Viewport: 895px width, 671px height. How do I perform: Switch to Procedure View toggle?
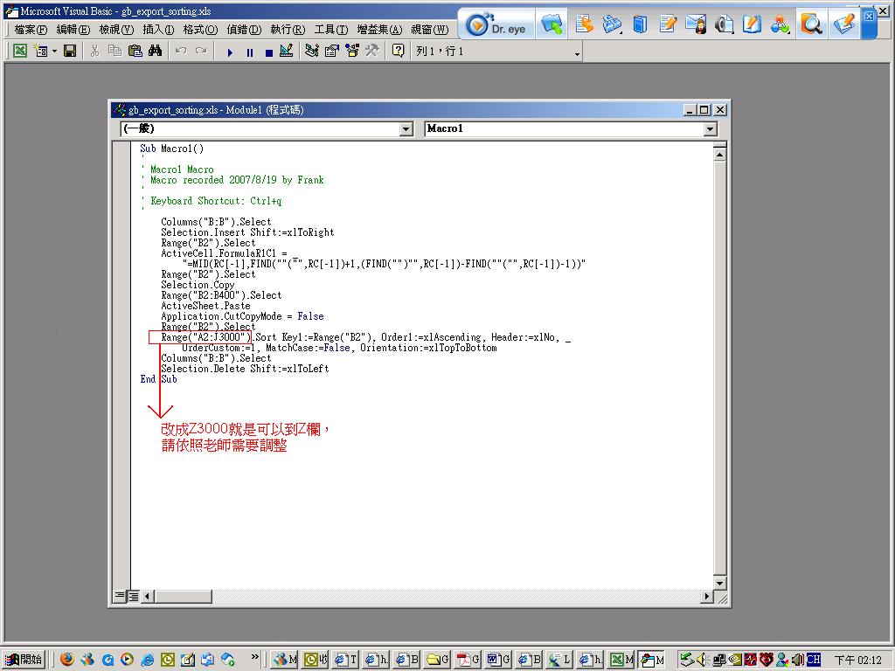click(x=120, y=597)
